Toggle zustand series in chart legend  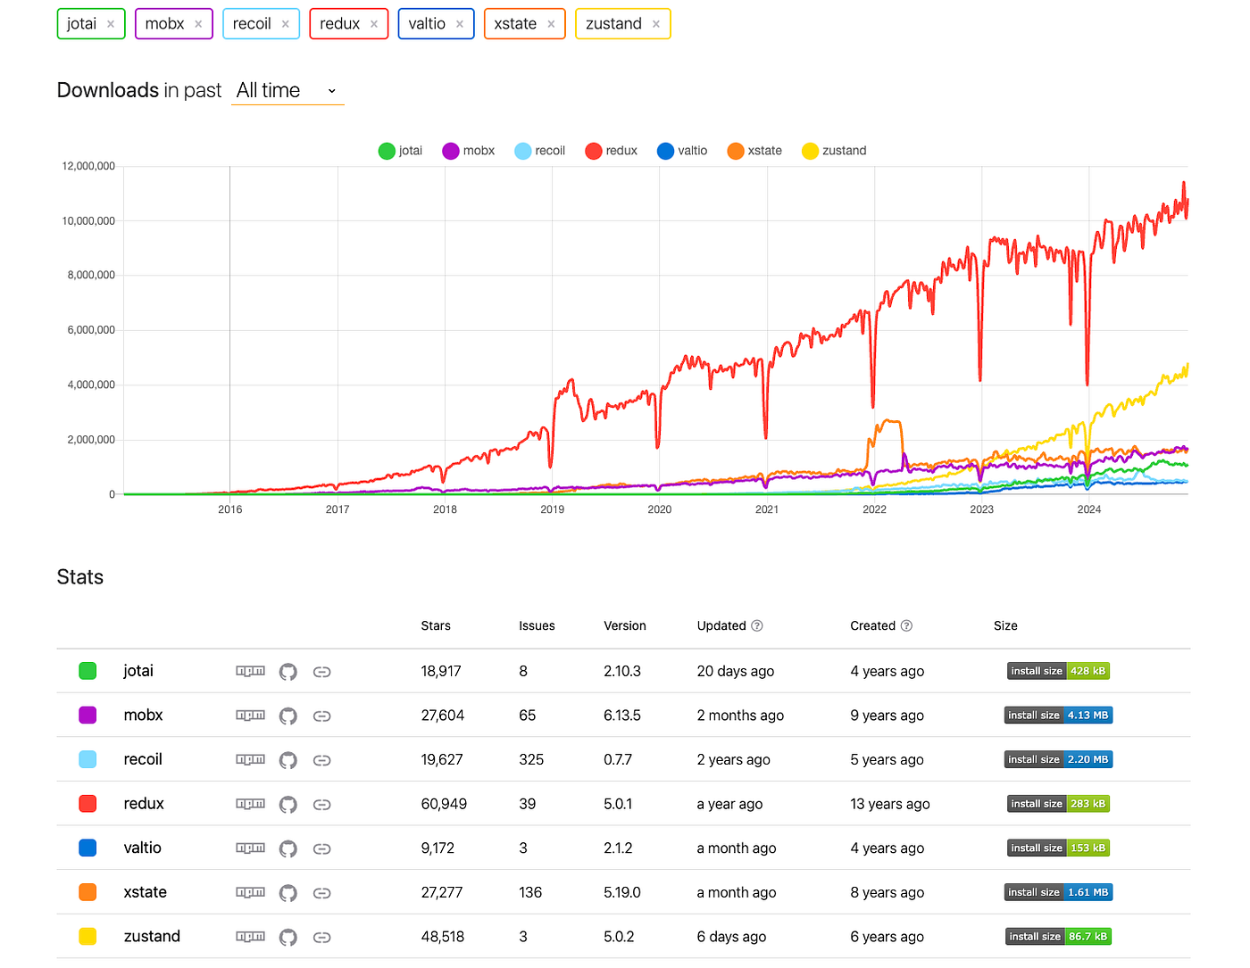tap(834, 151)
